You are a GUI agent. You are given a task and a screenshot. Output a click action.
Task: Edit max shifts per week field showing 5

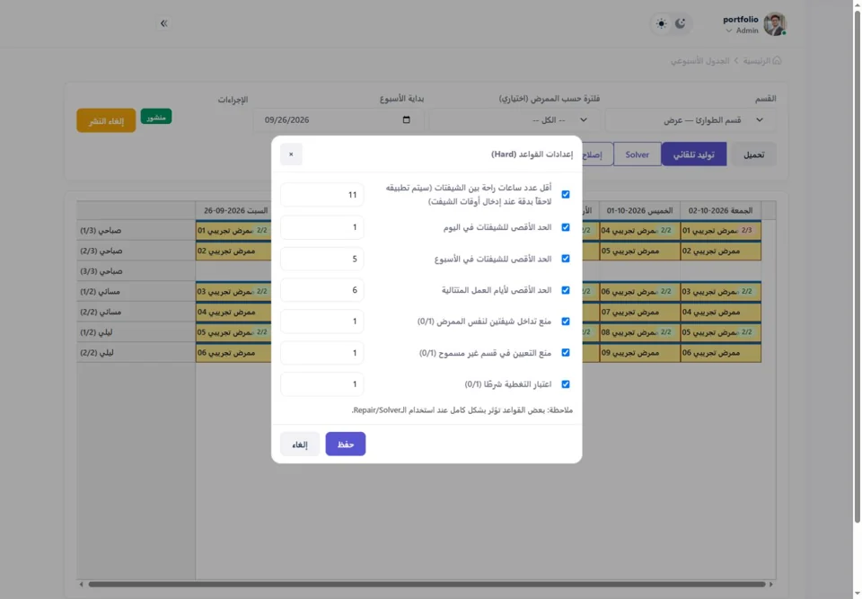322,259
